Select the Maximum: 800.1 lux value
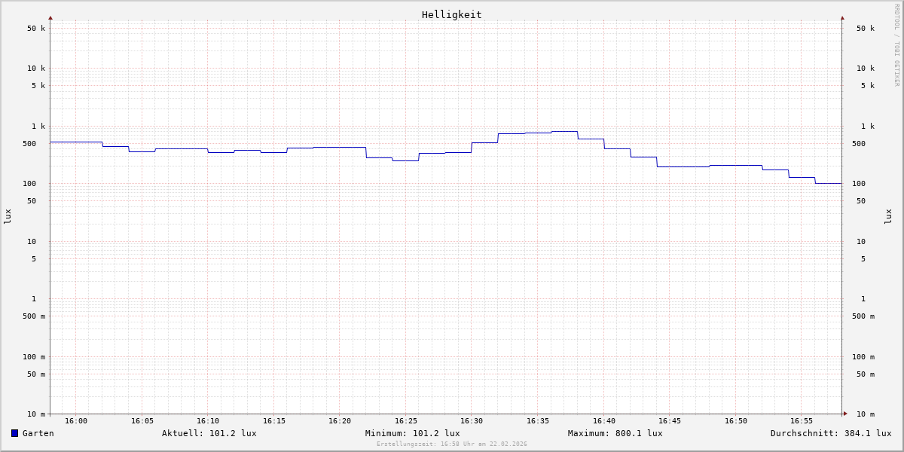 [x=615, y=433]
